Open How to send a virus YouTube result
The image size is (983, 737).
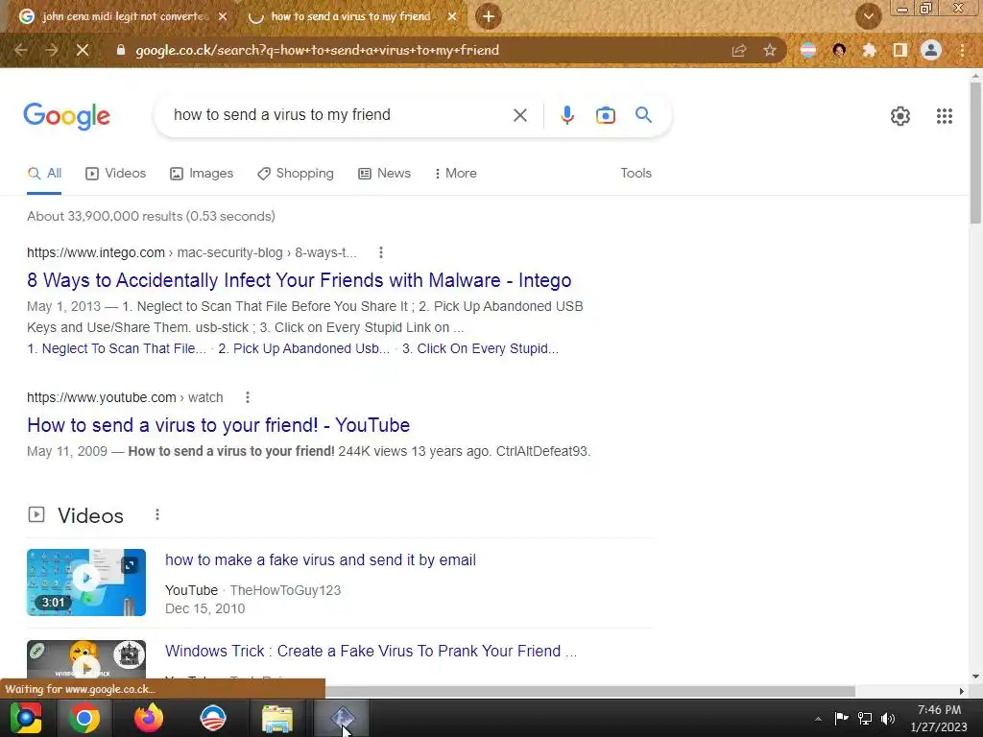218,425
